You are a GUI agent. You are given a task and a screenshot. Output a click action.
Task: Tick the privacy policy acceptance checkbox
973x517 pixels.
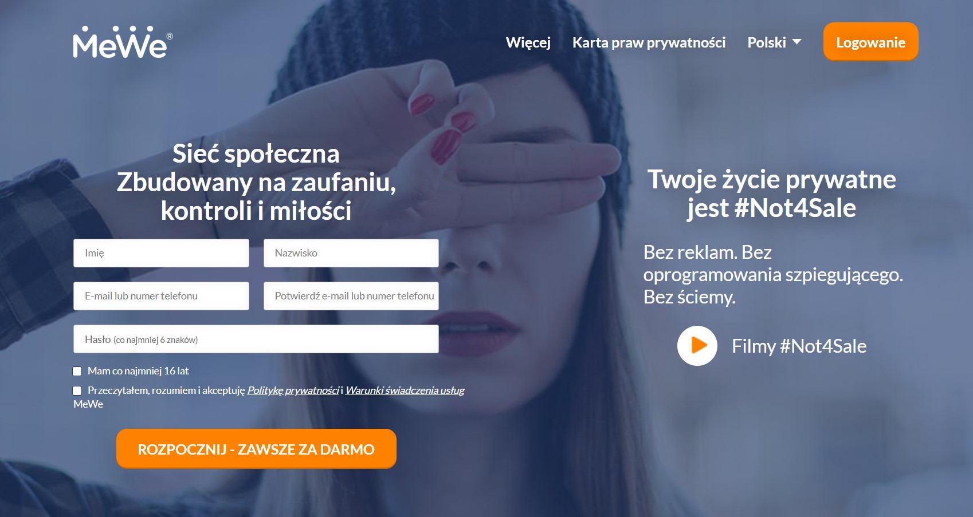click(x=77, y=390)
